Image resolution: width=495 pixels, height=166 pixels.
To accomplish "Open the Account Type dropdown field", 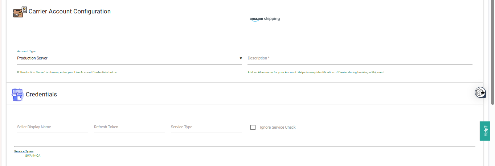I will pos(127,58).
